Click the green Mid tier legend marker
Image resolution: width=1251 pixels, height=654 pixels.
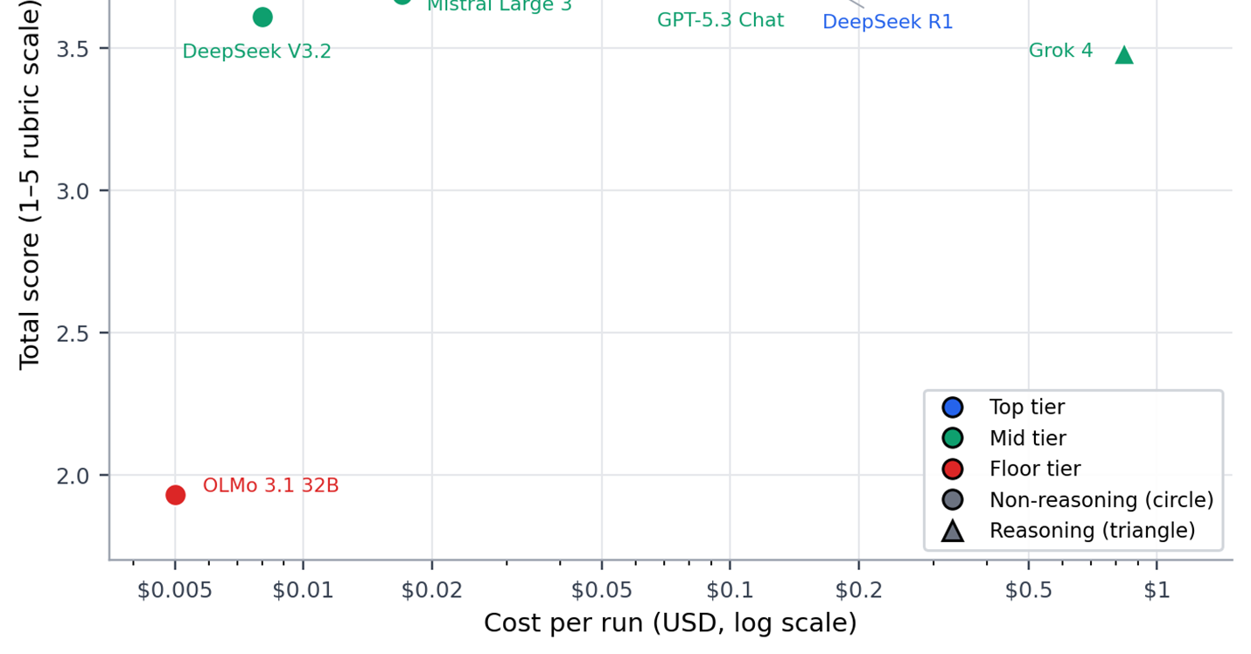tap(952, 438)
